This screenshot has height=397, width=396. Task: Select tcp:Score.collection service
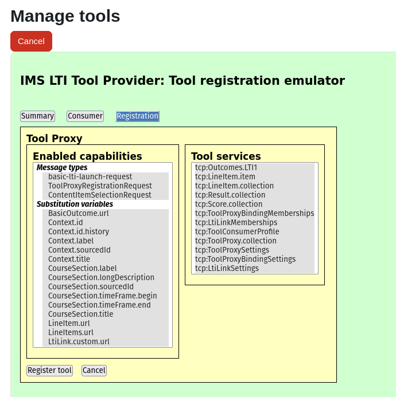click(255, 204)
